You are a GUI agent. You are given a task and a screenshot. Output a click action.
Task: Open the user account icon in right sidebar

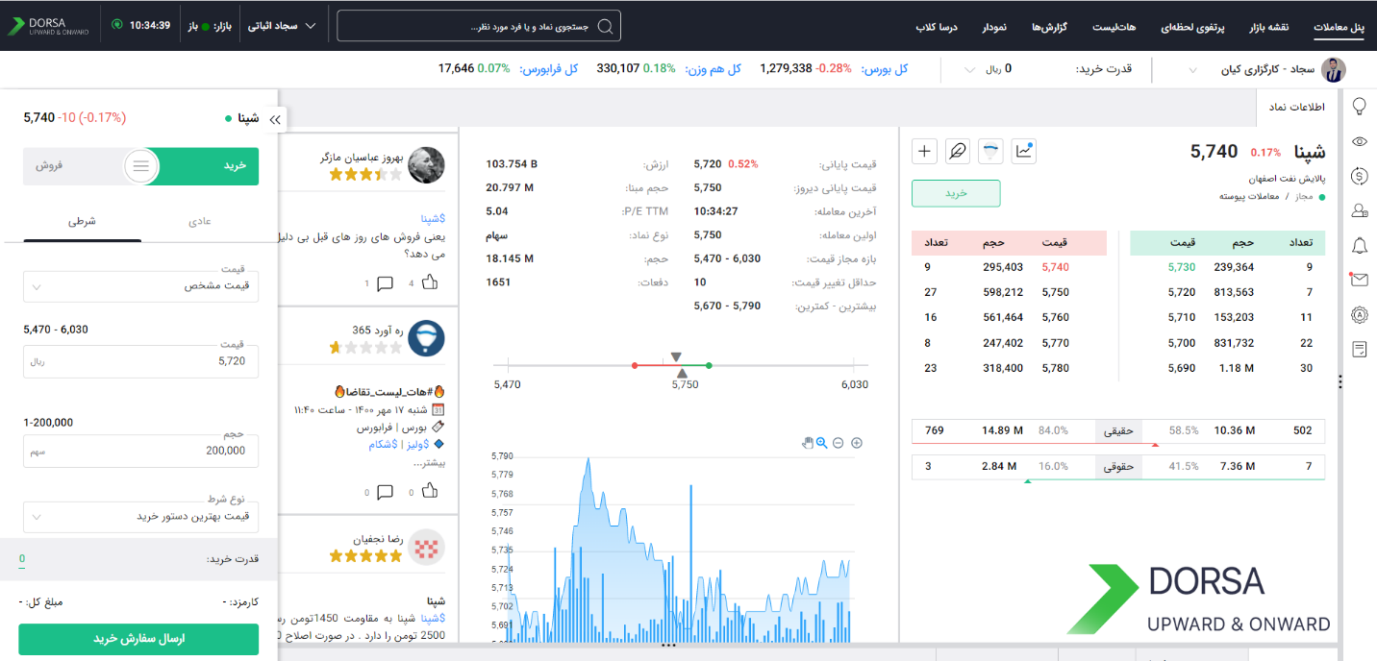[1360, 210]
